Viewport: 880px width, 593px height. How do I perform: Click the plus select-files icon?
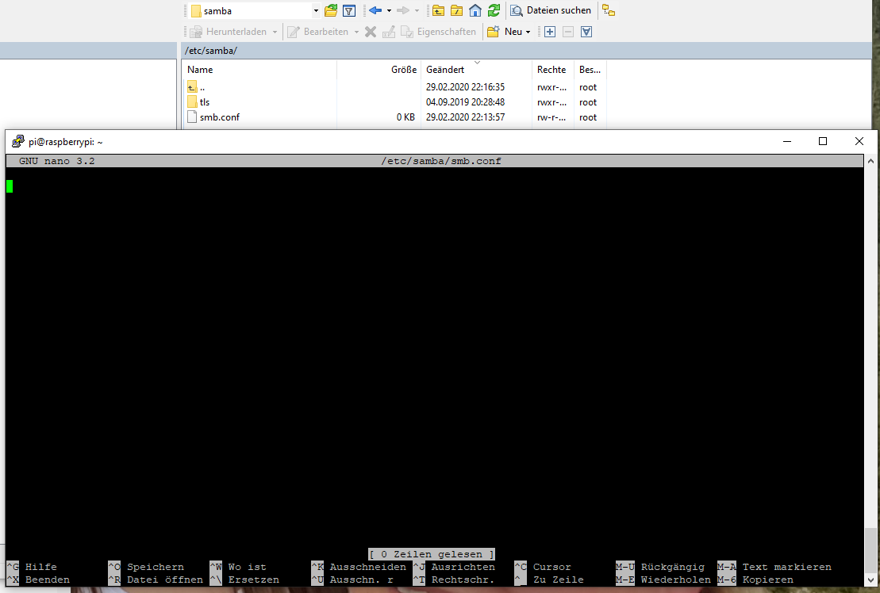[x=550, y=32]
